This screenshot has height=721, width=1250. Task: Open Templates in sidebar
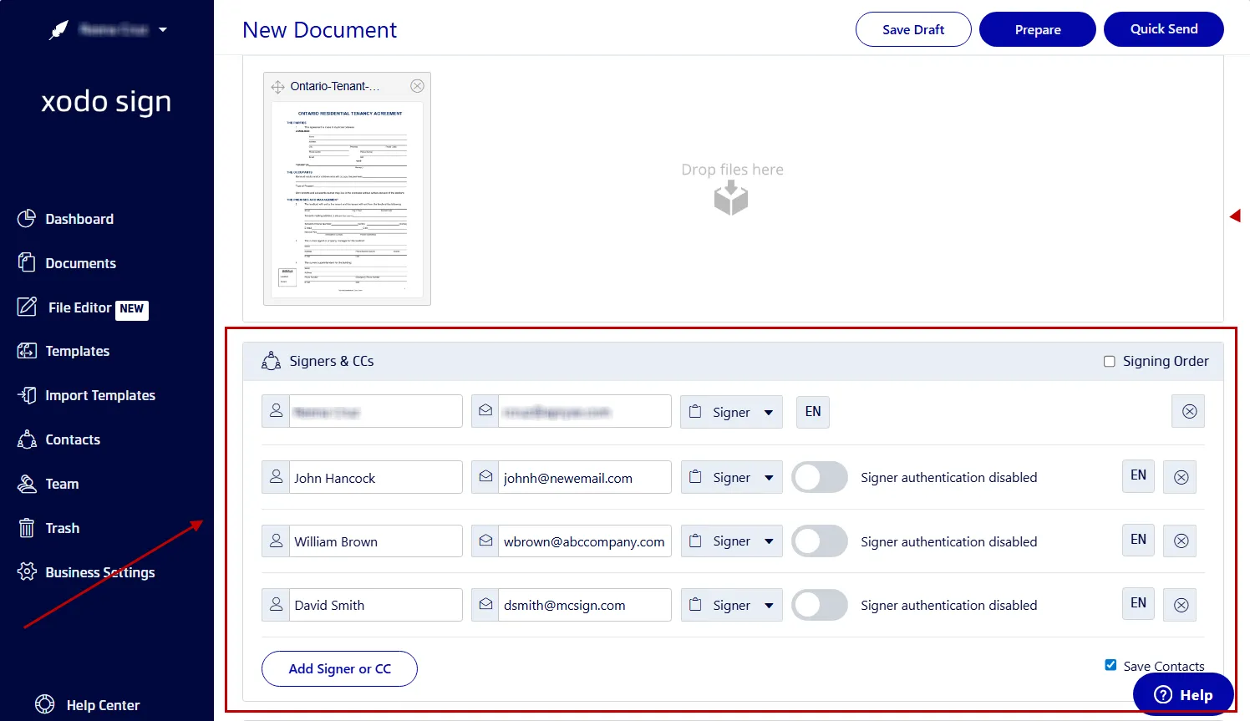tap(77, 351)
